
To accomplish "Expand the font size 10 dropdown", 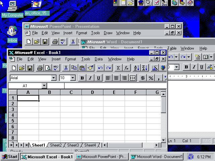I will point(73,78).
